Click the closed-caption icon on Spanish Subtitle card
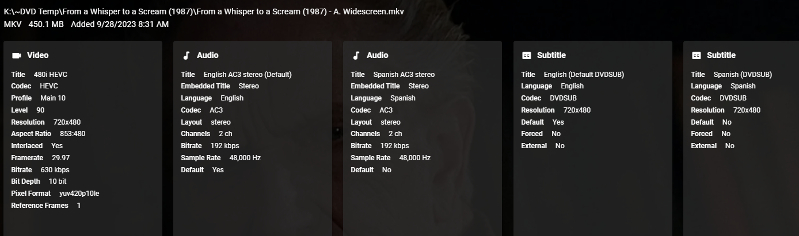This screenshot has height=236, width=799. click(696, 56)
